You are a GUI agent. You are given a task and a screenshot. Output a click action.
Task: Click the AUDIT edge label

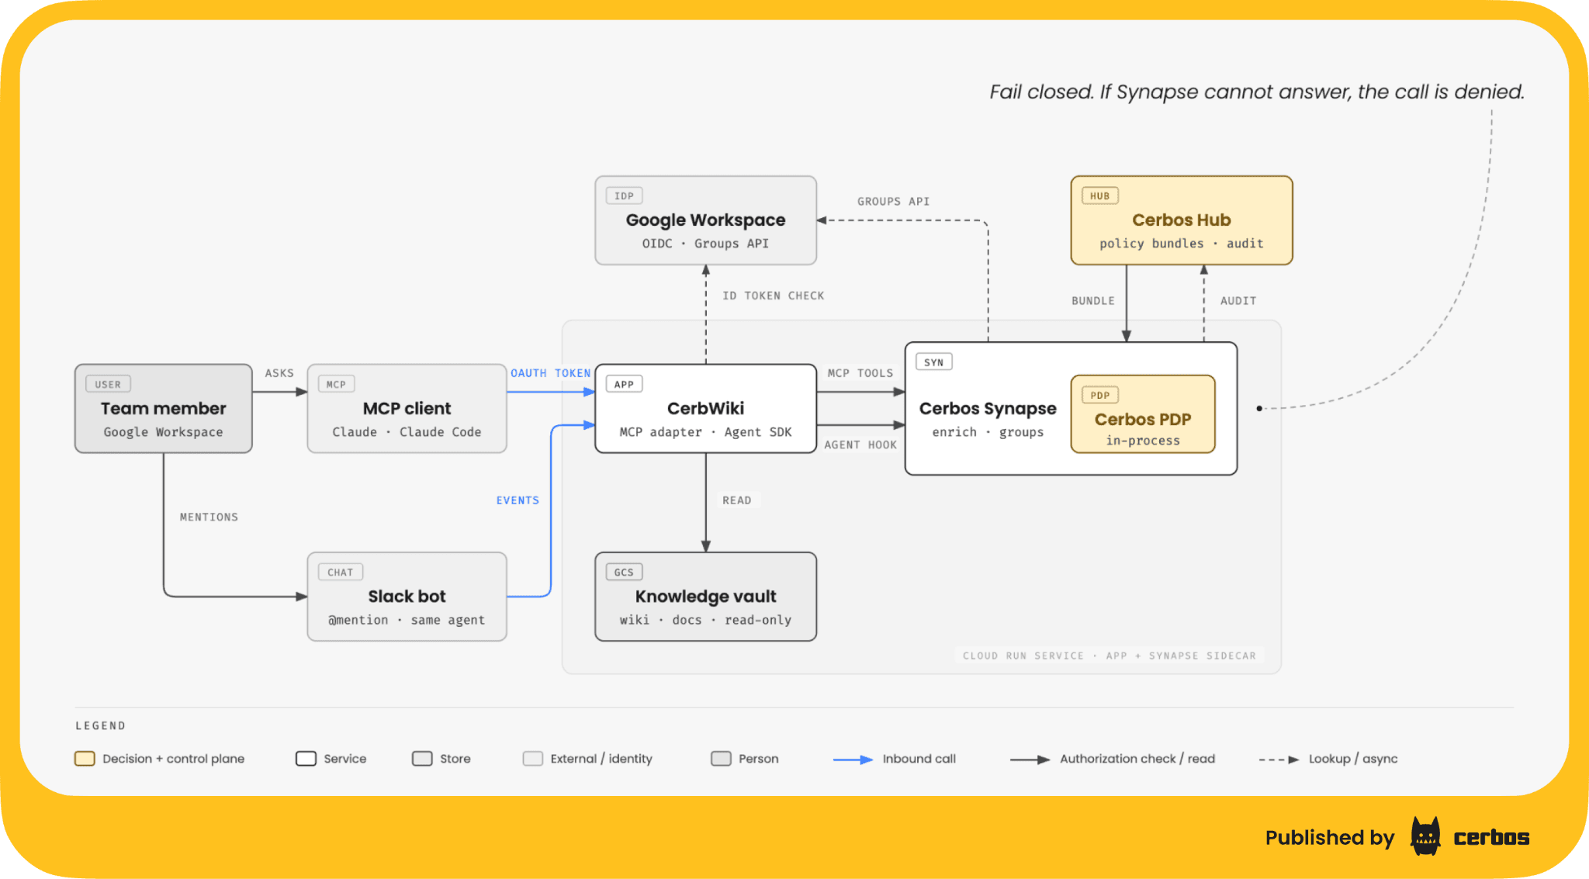pos(1238,301)
